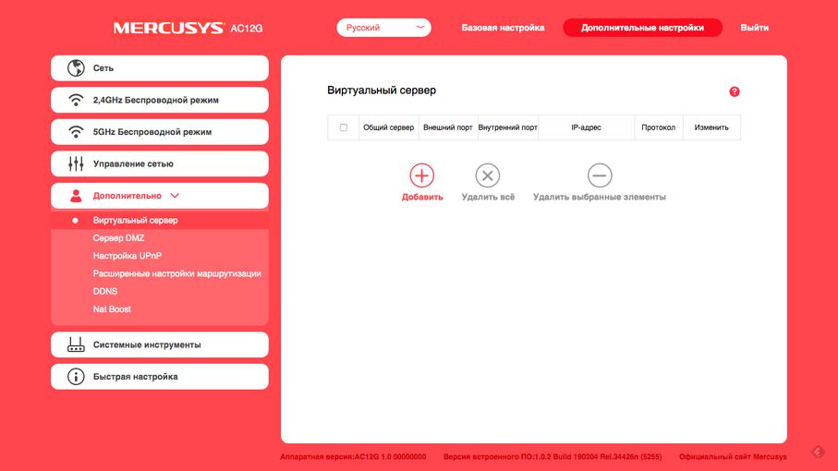Click the Удалить всё cross icon
The width and height of the screenshot is (838, 471).
(488, 175)
